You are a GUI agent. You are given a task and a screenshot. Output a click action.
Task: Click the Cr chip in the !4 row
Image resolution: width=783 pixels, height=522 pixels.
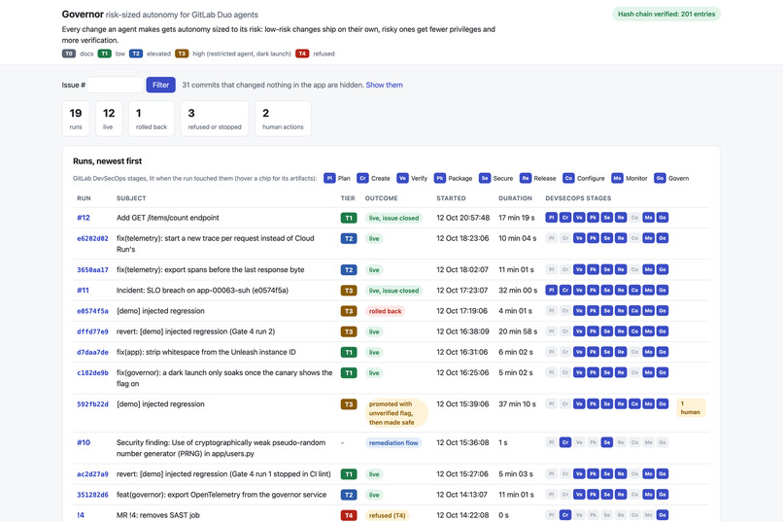[x=565, y=515]
